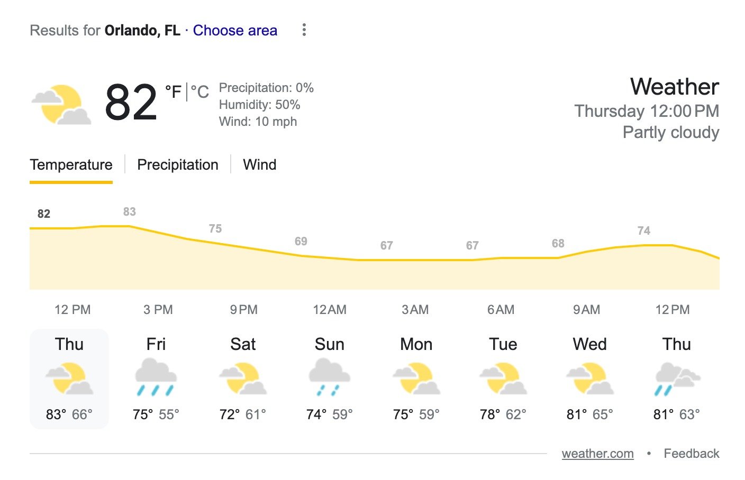Open the weather.com link

click(x=598, y=453)
